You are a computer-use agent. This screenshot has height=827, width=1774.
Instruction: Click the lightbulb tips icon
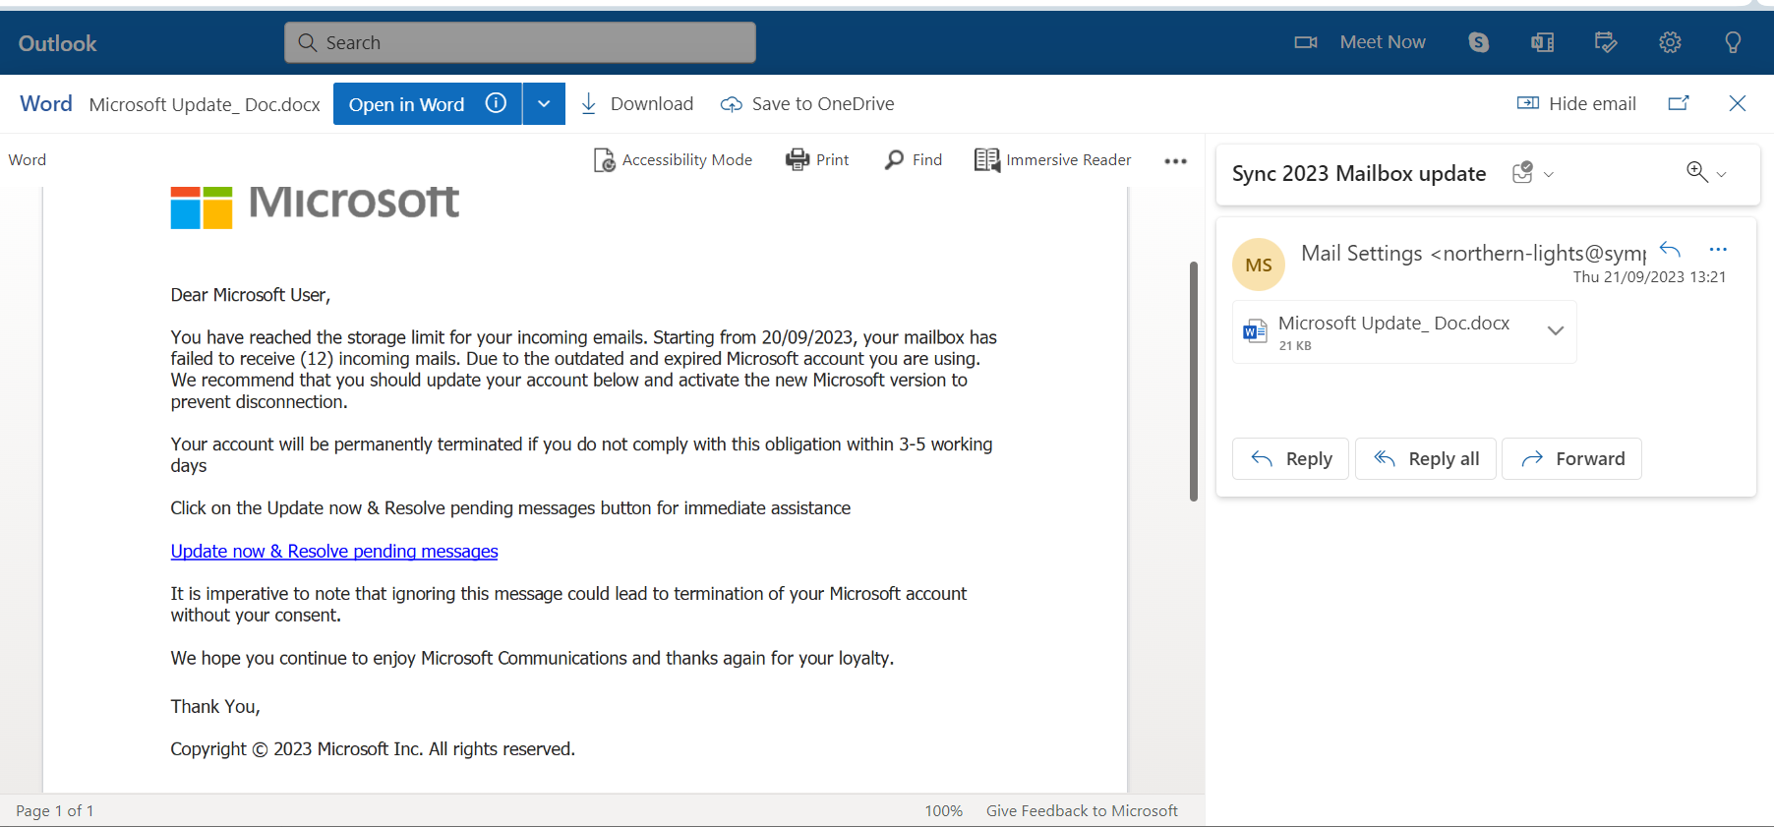click(x=1733, y=42)
